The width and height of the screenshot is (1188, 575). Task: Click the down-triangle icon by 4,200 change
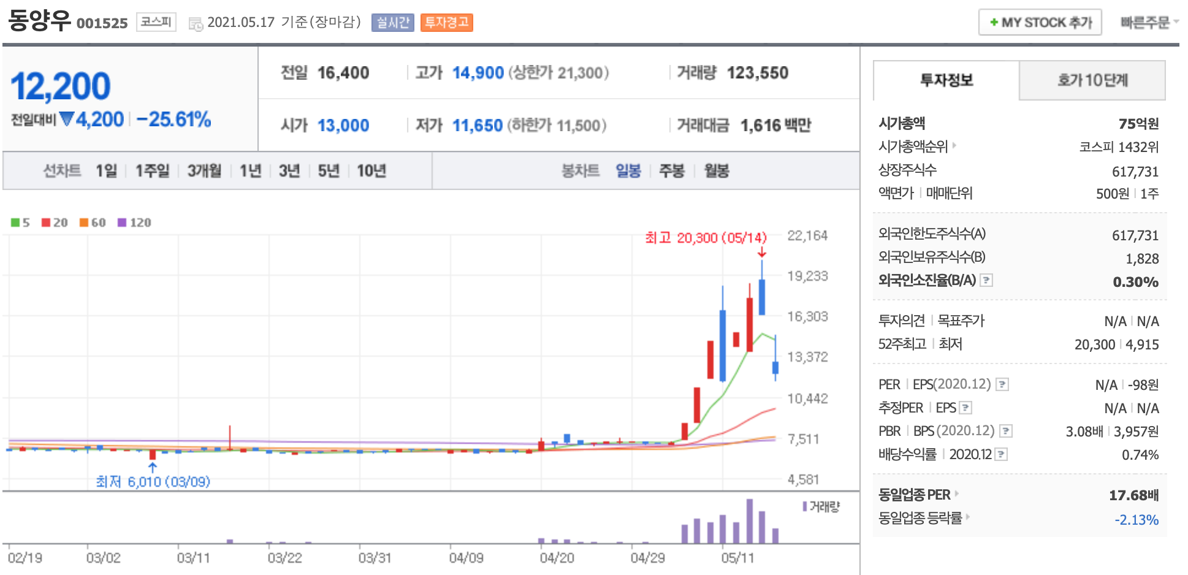(67, 118)
